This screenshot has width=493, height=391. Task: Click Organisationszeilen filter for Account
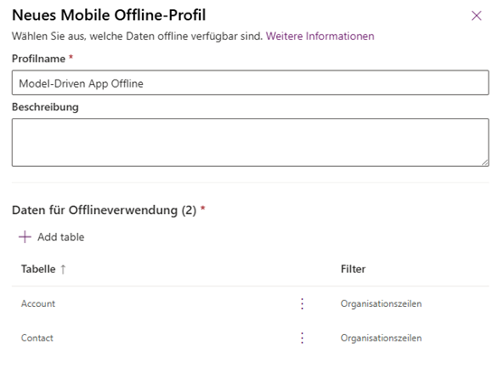[x=381, y=303]
